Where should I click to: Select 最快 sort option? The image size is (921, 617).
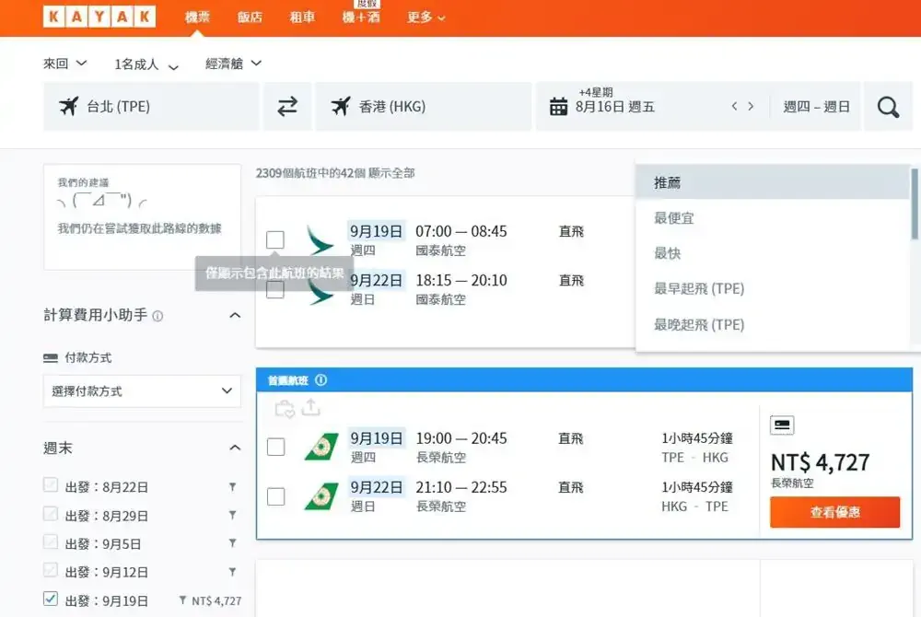pyautogui.click(x=773, y=253)
